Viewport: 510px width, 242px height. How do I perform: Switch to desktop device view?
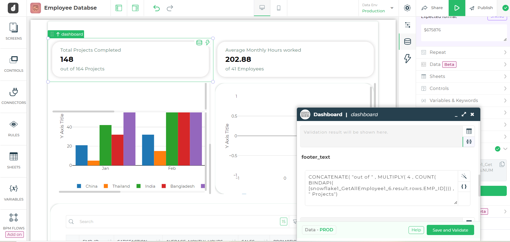point(262,8)
